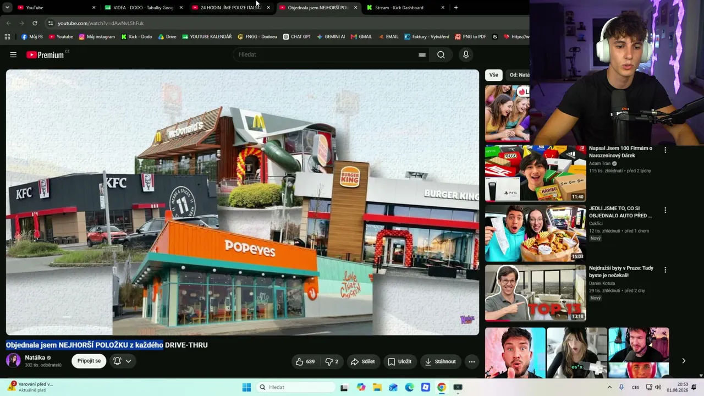This screenshot has height=396, width=704.
Task: Open the PNG to PDF bookmark
Action: [470, 37]
